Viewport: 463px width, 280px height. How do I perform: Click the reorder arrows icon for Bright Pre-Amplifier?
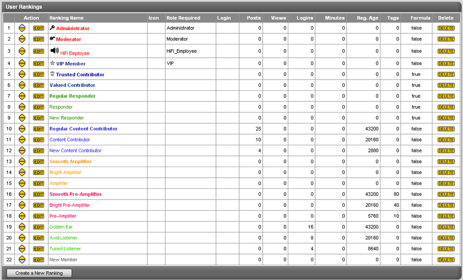tap(22, 205)
